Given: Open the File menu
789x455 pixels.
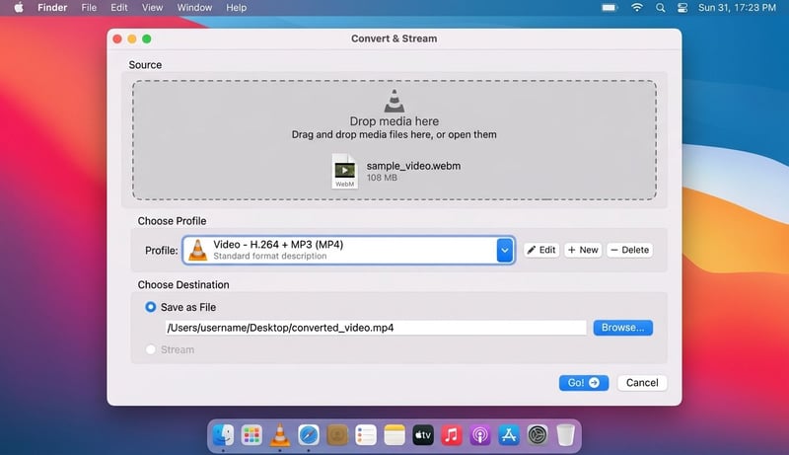Looking at the screenshot, I should click(x=89, y=8).
